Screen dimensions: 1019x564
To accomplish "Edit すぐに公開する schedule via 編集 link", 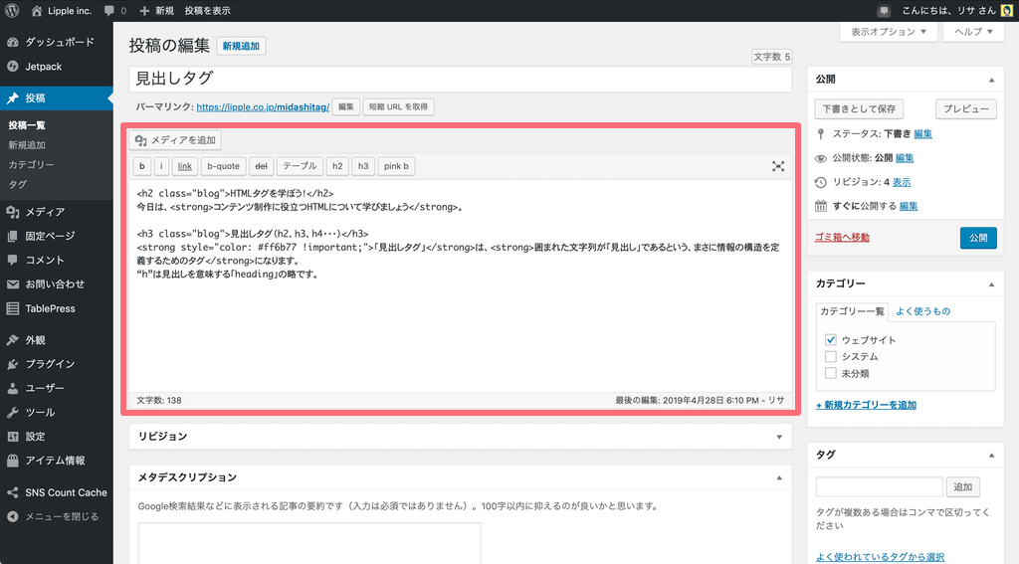I will coord(909,206).
